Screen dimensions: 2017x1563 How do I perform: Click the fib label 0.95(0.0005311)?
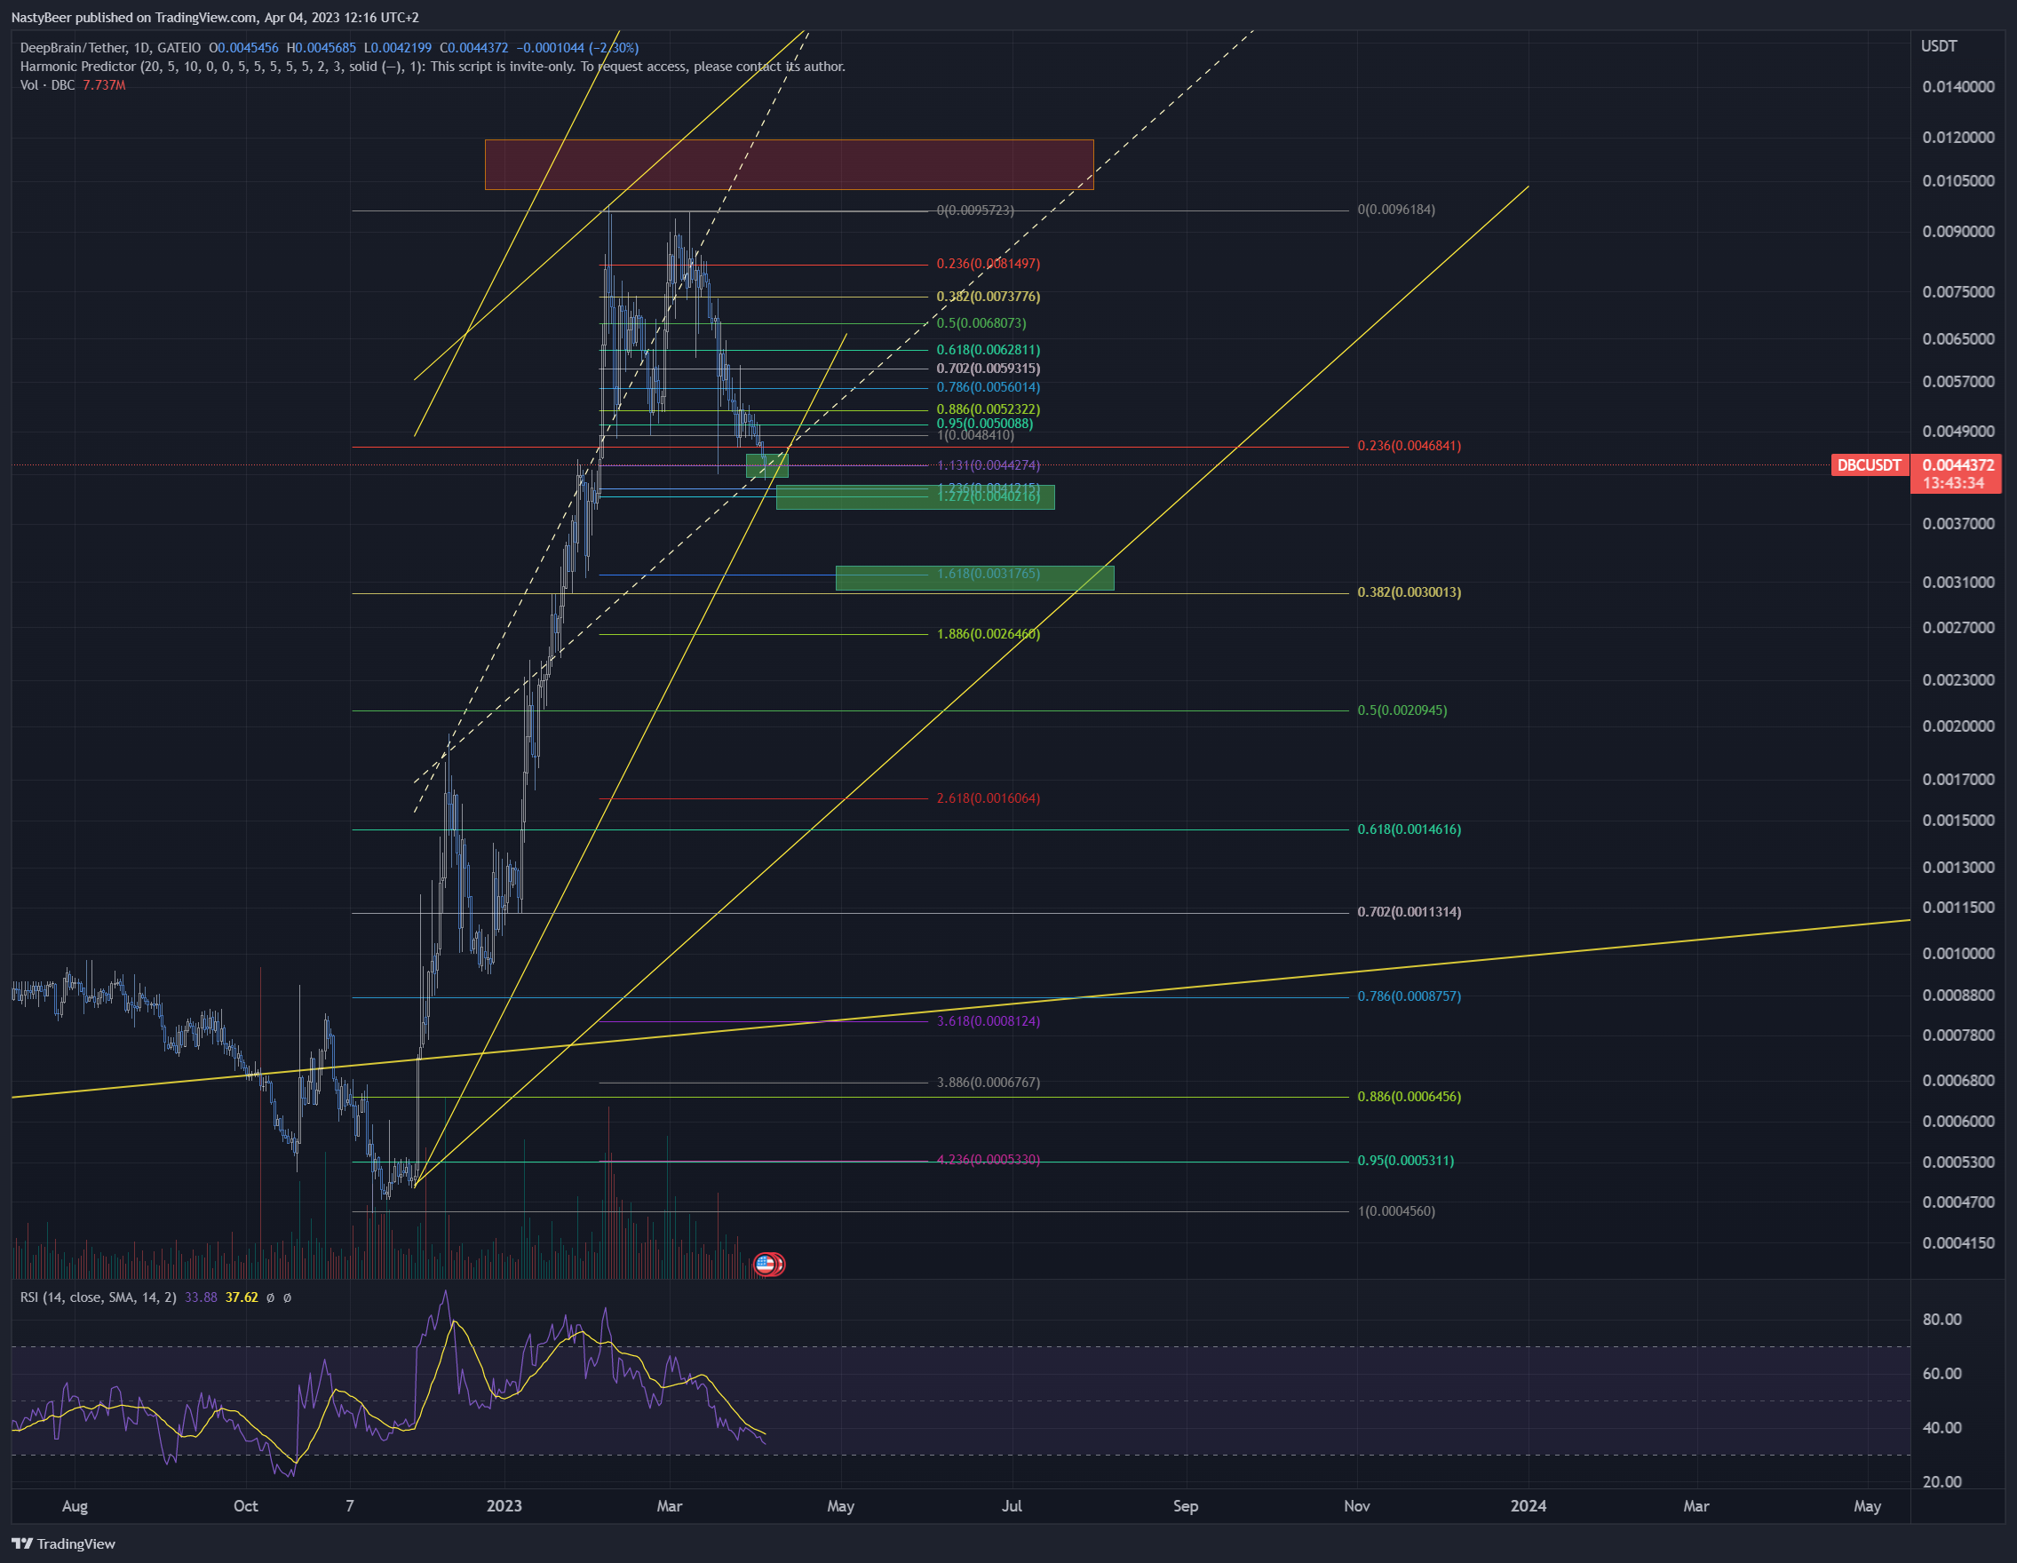[1405, 1161]
